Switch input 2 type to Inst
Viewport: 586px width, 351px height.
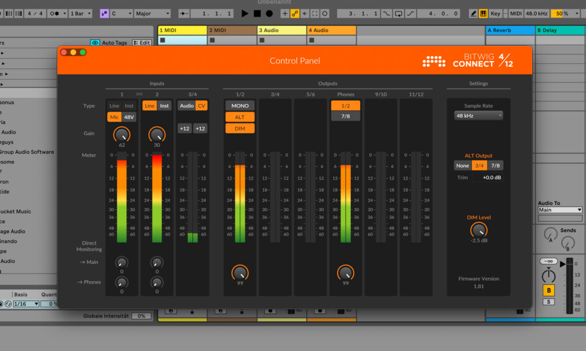[164, 106]
